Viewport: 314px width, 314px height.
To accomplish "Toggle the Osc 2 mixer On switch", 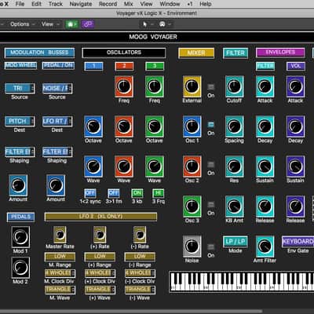I will tap(211, 165).
